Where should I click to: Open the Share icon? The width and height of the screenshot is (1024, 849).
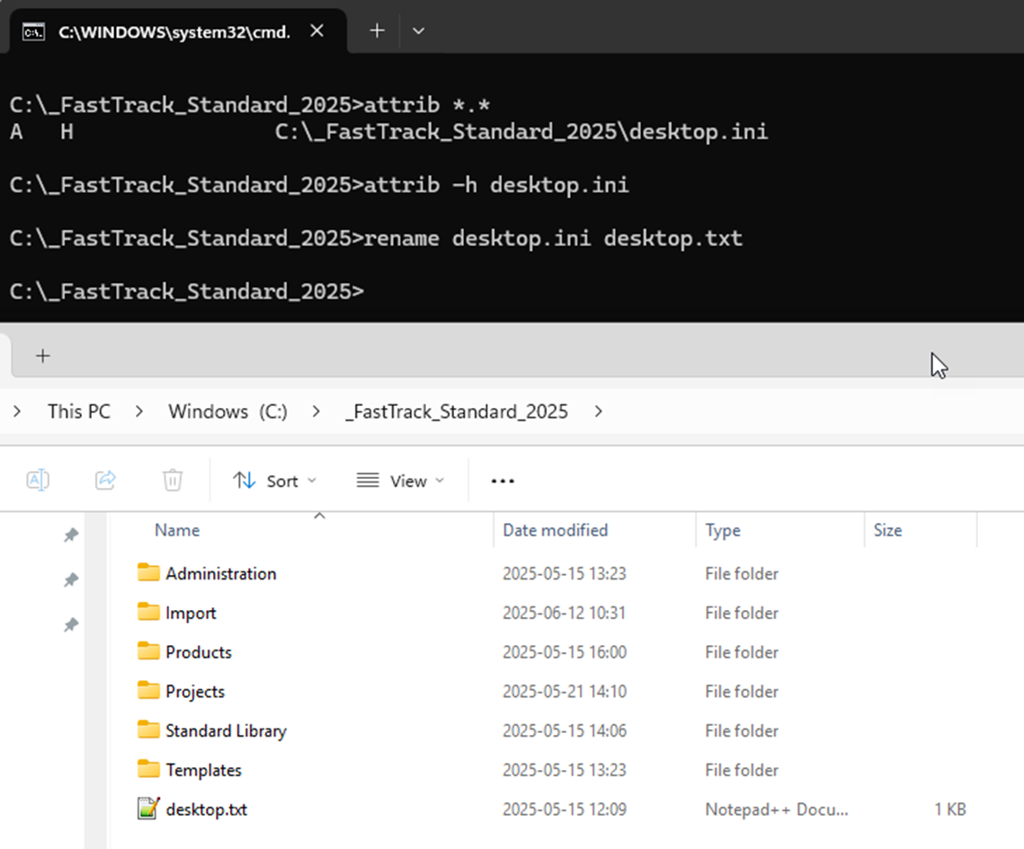tap(105, 480)
